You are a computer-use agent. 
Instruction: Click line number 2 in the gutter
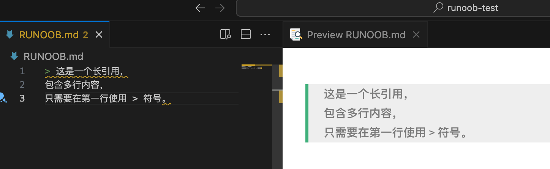pyautogui.click(x=22, y=84)
